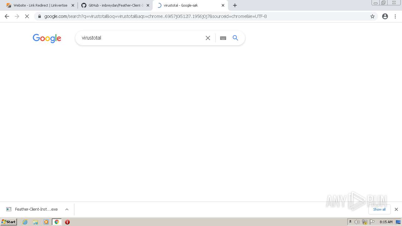
Task: Close the downloads bar
Action: [x=396, y=209]
